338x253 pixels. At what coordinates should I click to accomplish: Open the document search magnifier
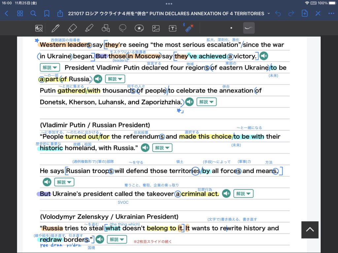click(33, 14)
